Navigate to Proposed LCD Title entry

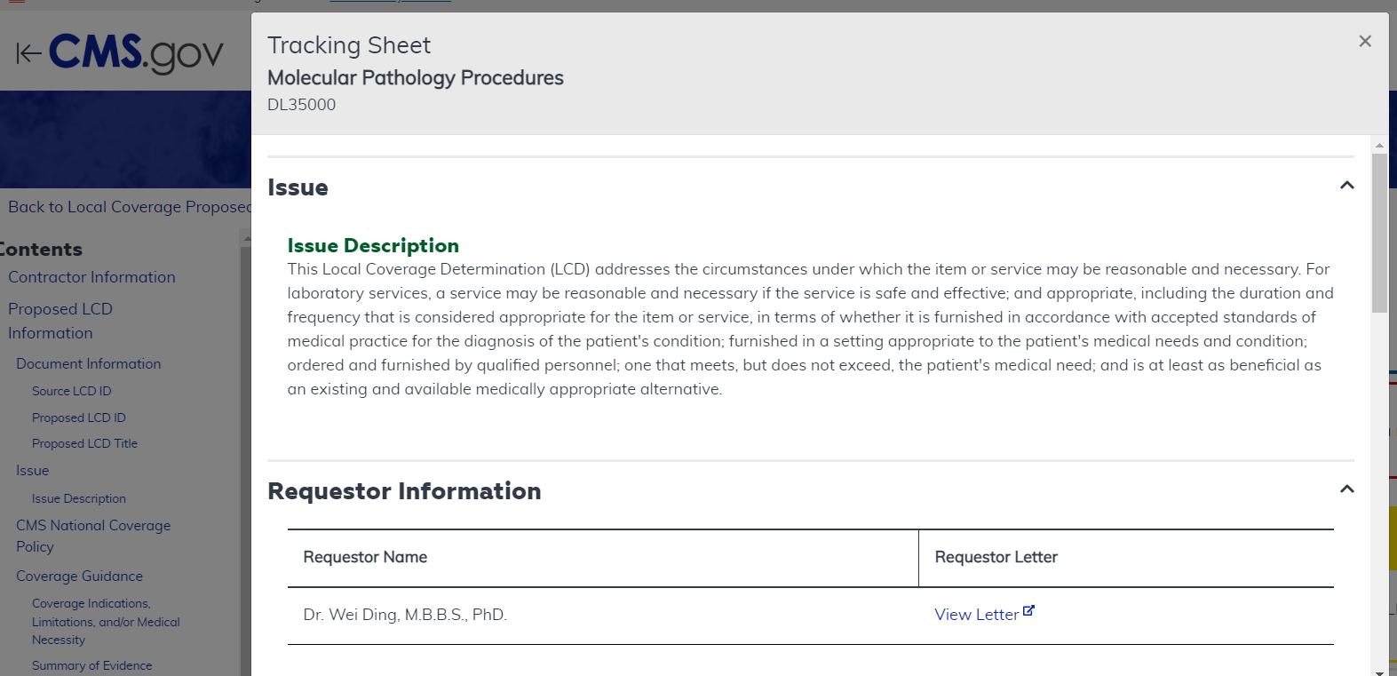[x=84, y=443]
